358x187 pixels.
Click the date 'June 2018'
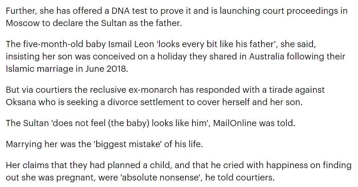(x=106, y=69)
